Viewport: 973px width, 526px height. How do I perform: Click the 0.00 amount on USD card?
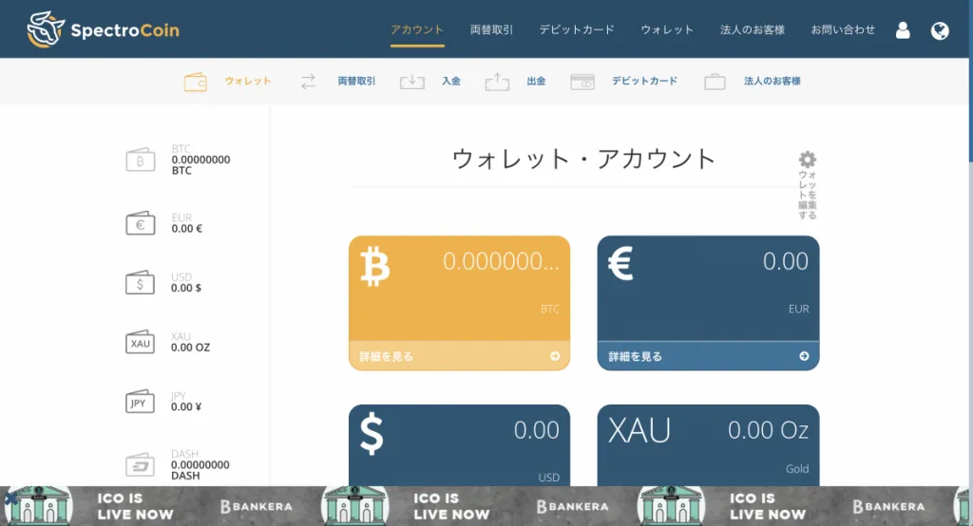click(537, 430)
